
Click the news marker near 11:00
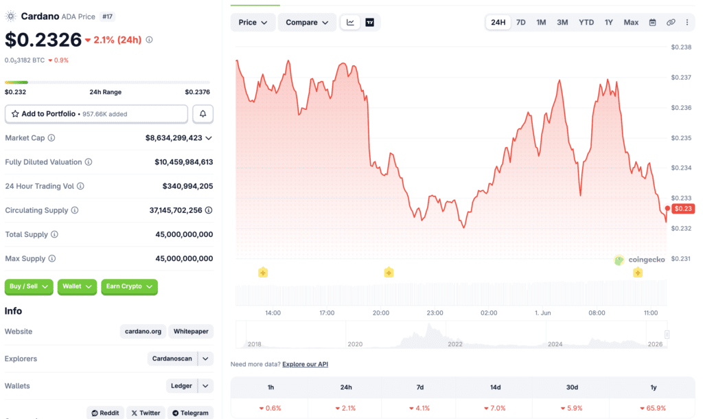pos(638,272)
